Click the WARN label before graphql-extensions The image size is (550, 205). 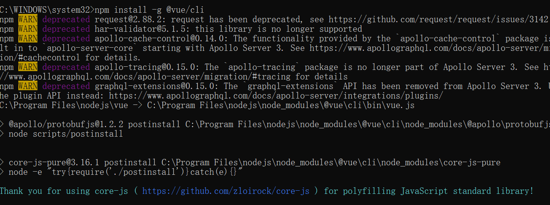tap(28, 86)
